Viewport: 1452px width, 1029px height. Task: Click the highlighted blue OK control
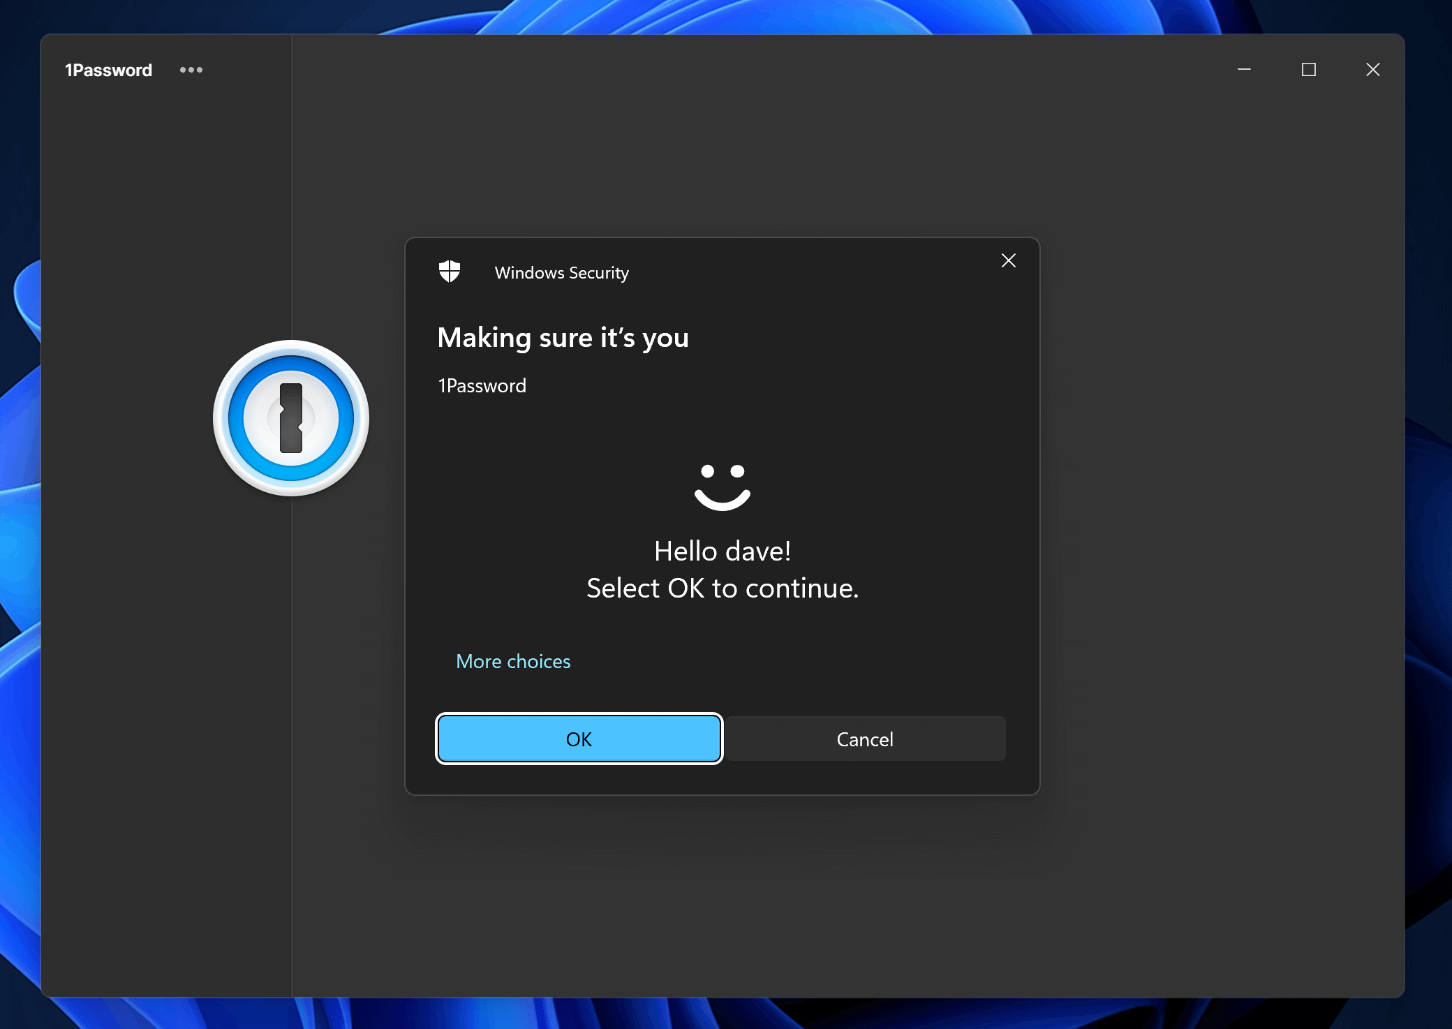579,739
